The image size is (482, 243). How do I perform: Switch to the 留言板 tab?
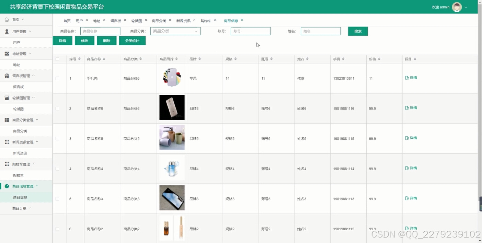116,20
